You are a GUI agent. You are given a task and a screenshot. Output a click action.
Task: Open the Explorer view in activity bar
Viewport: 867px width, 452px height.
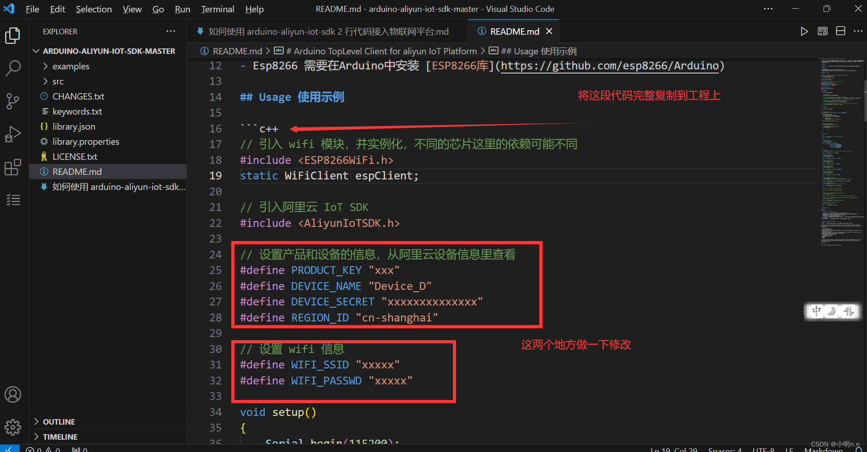click(x=13, y=36)
